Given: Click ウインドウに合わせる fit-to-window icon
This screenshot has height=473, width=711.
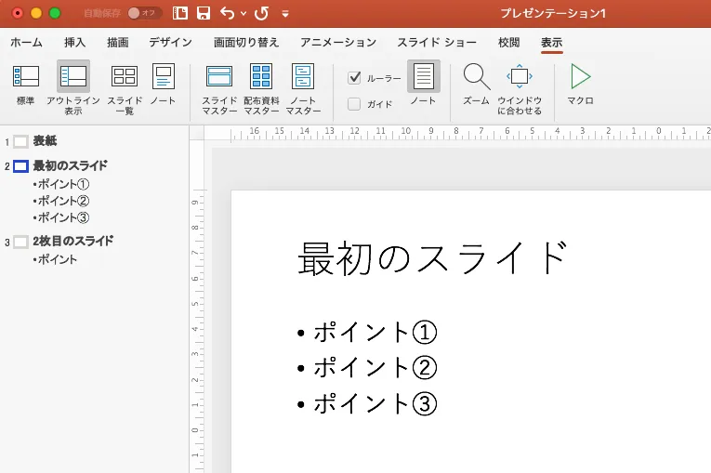Looking at the screenshot, I should click(x=520, y=89).
